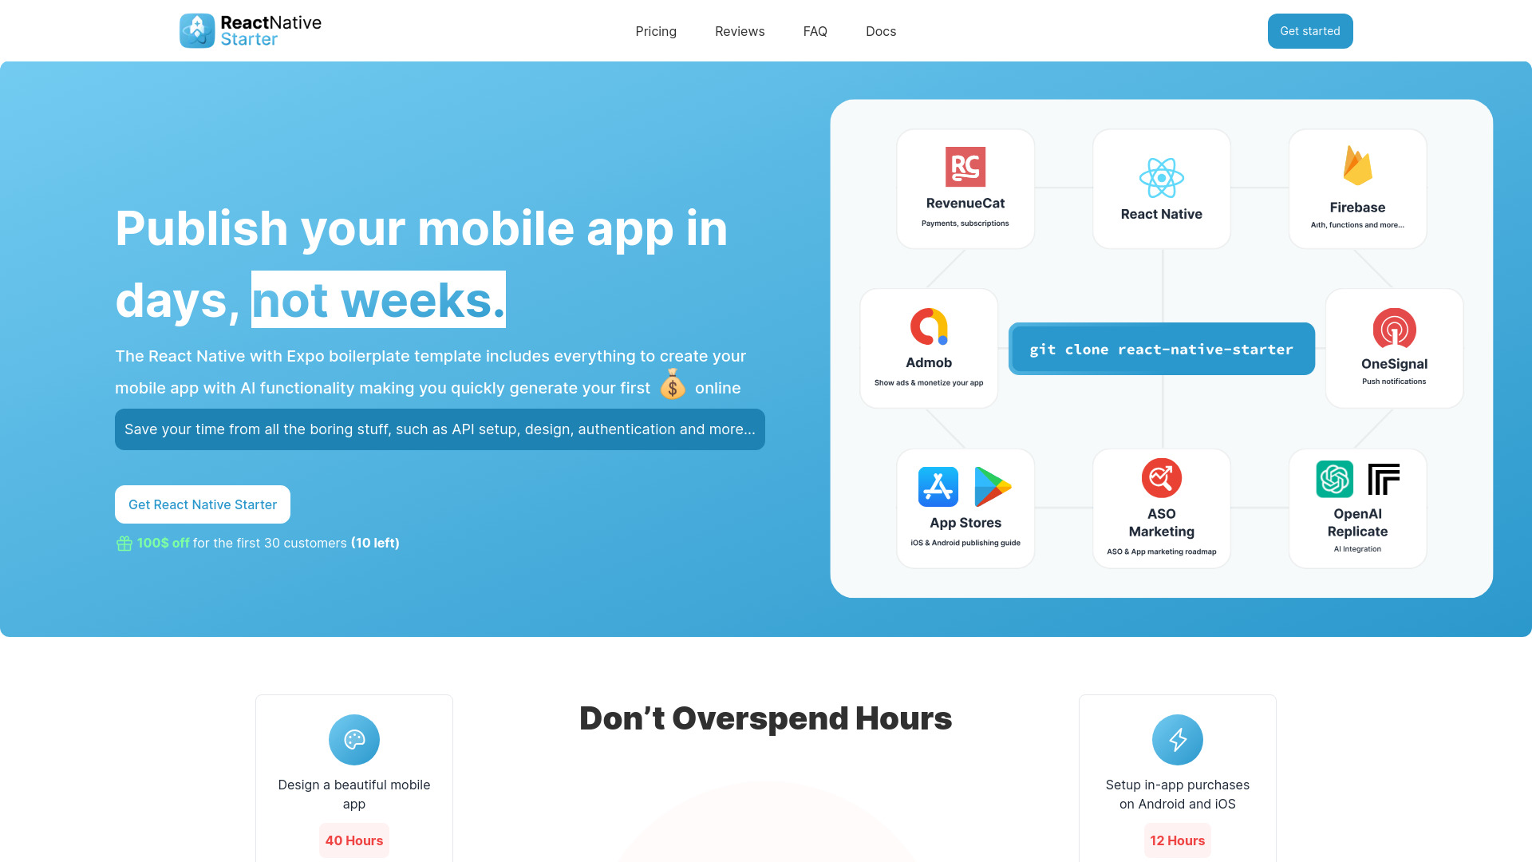Image resolution: width=1532 pixels, height=862 pixels.
Task: Click the ASO Marketing roadmap icon
Action: click(1162, 478)
